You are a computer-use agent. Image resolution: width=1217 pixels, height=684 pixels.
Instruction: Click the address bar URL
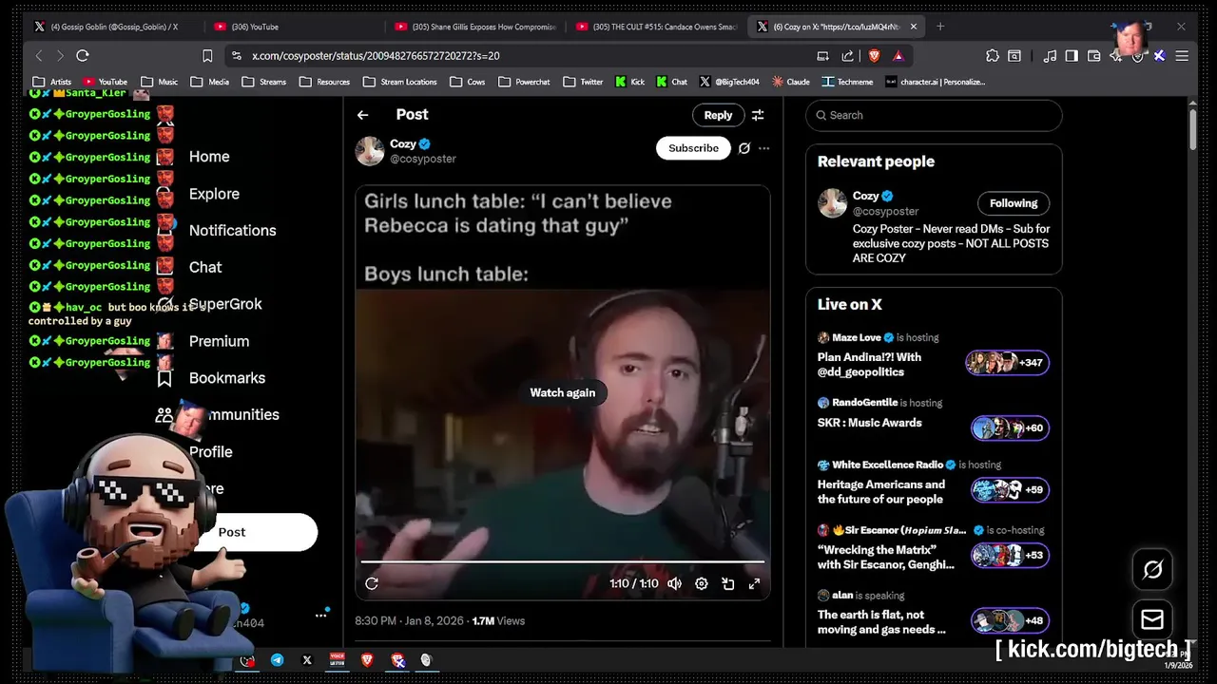[376, 56]
